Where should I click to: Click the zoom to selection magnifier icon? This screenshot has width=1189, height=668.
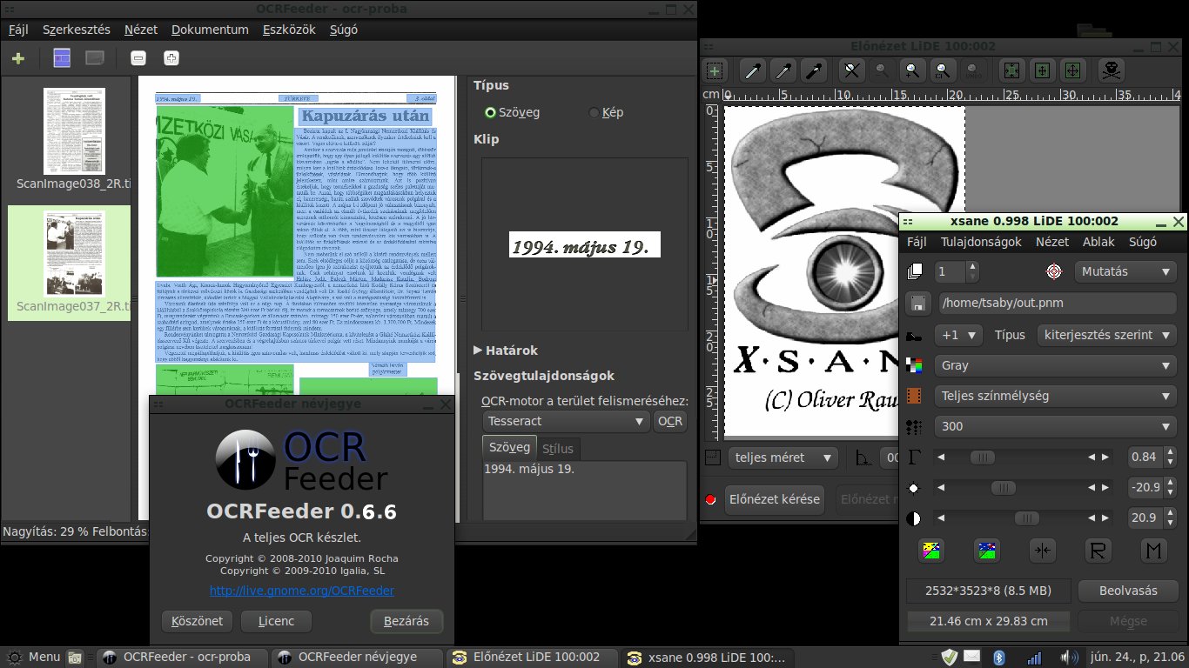[x=942, y=70]
